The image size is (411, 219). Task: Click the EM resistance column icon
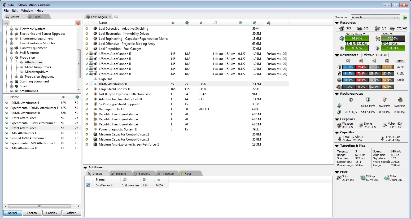tap(348, 61)
